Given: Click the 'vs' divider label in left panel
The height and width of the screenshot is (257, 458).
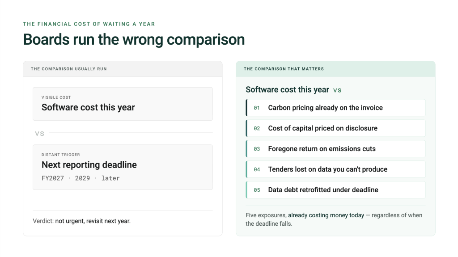Looking at the screenshot, I should 39,134.
